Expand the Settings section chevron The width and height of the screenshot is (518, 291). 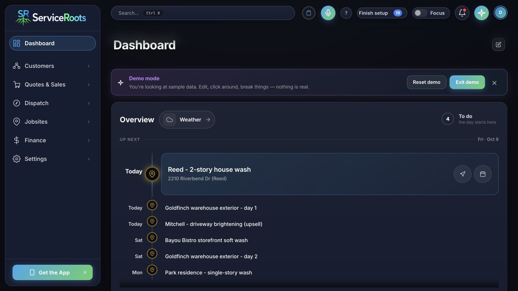89,159
